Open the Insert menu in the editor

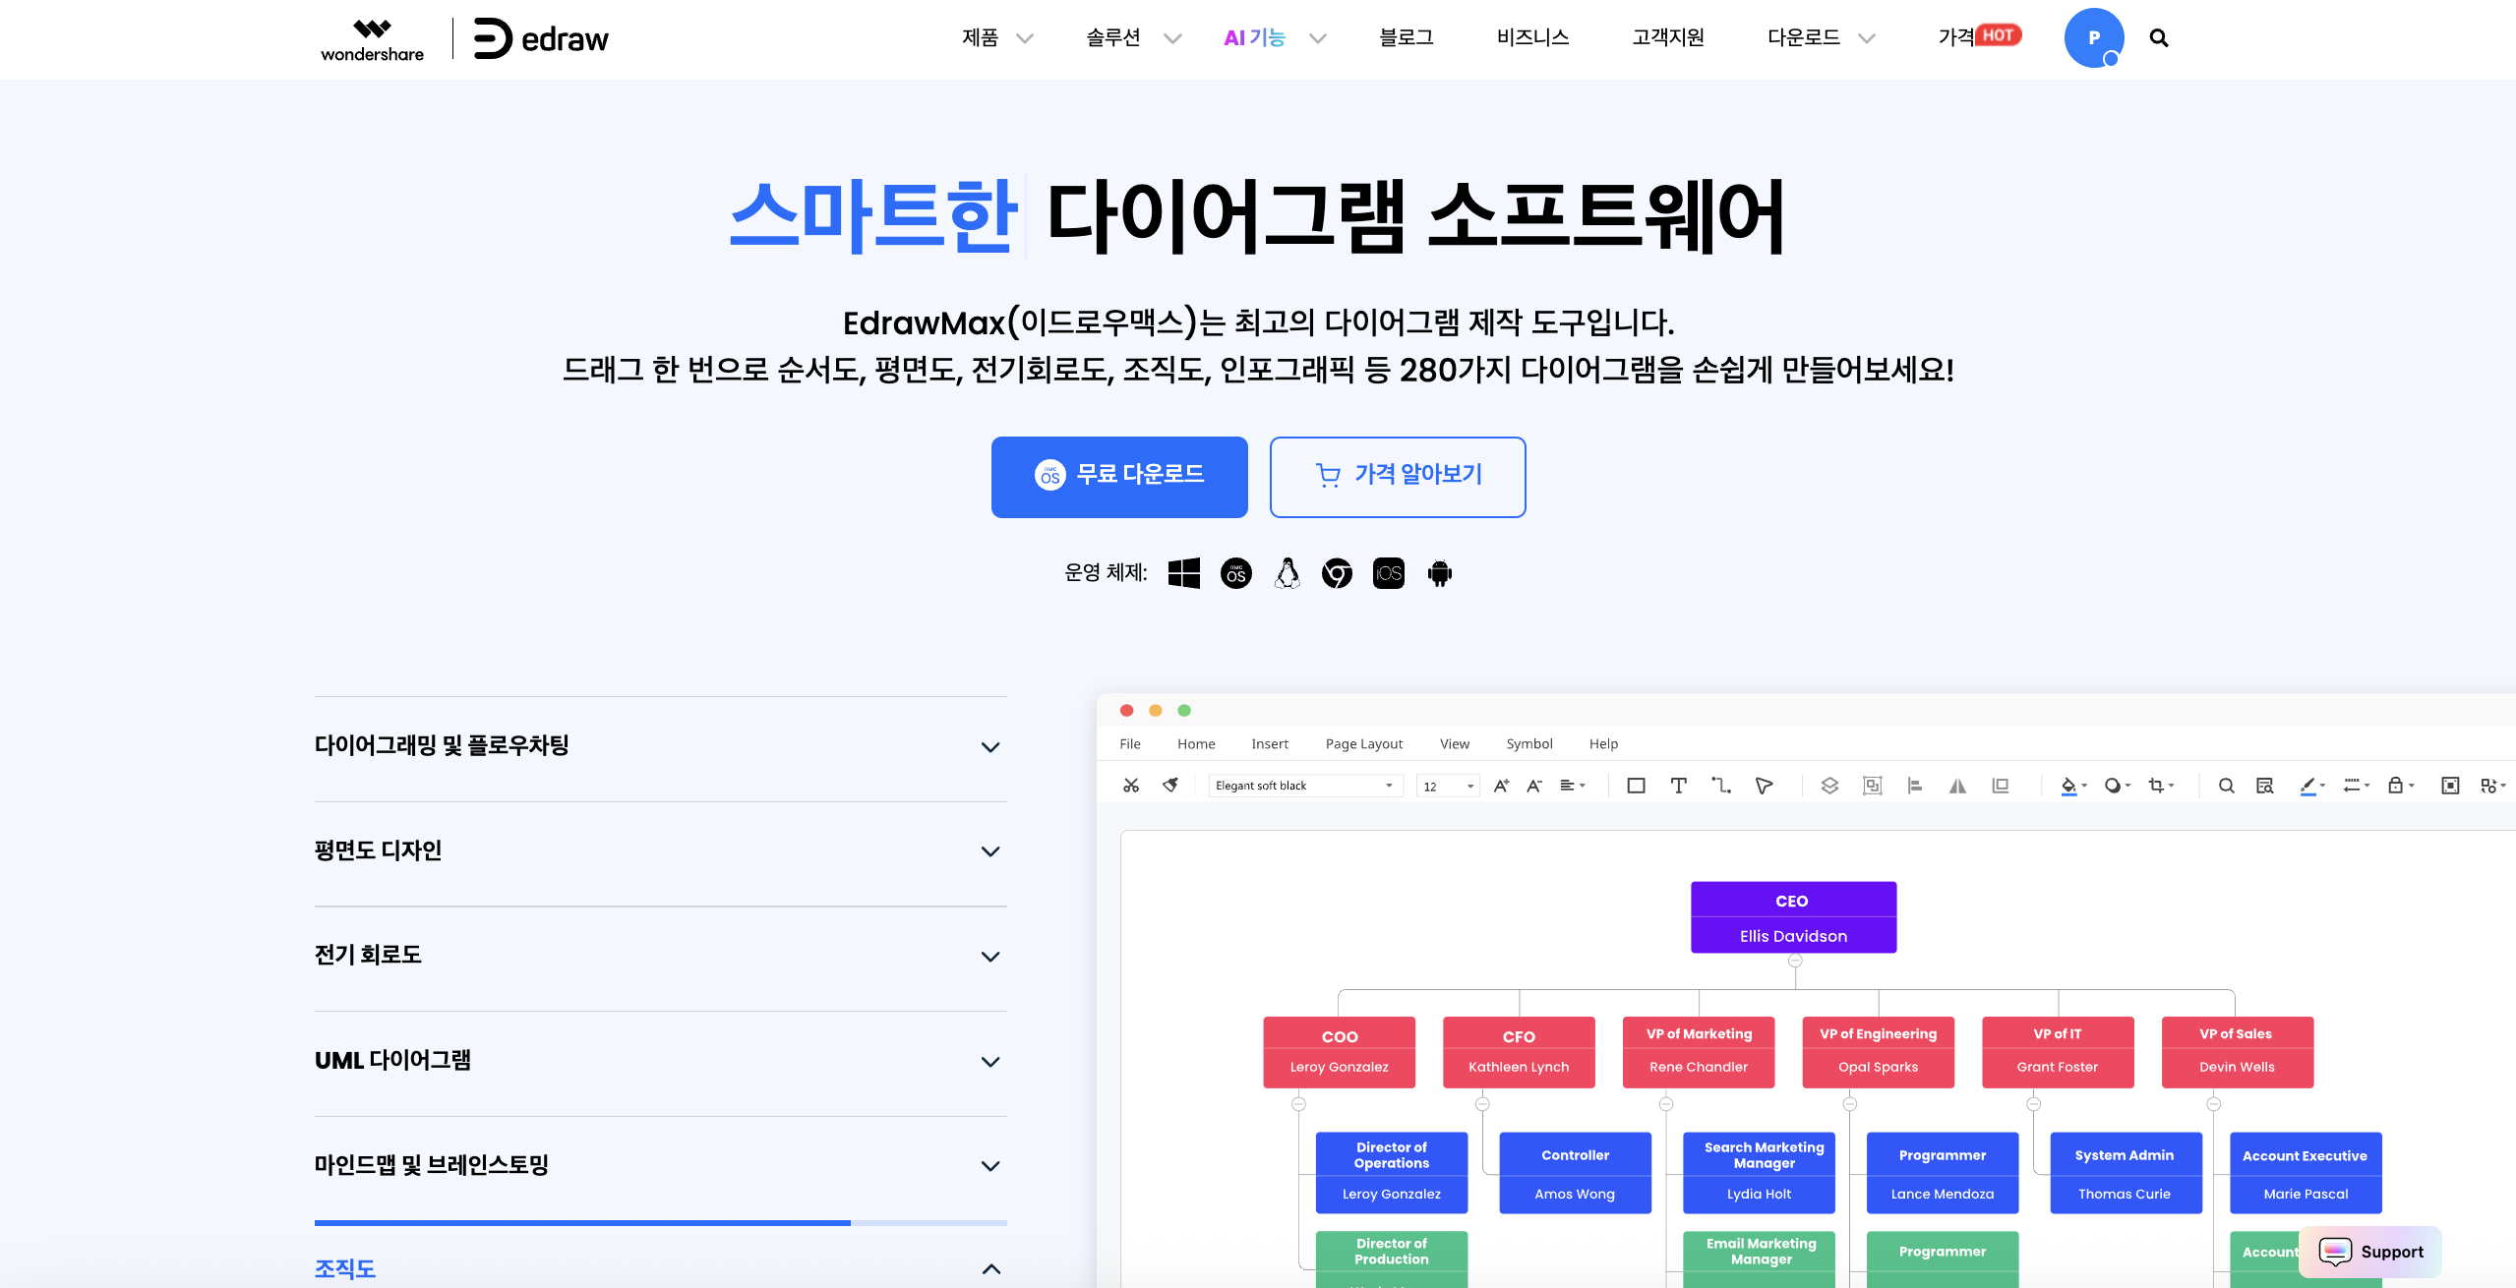1269,743
